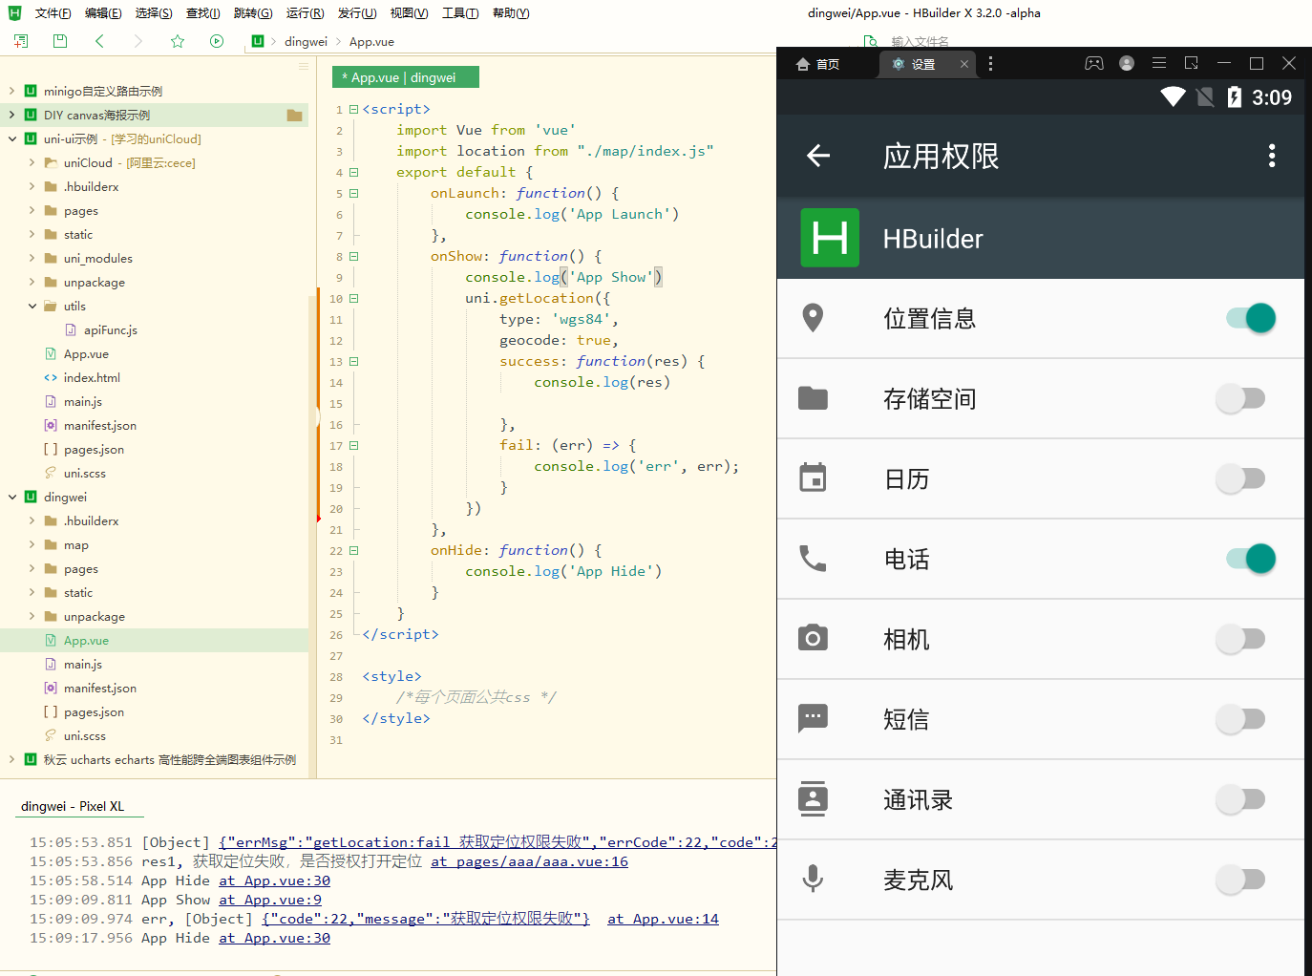
Task: Collapse the dingwei project node
Action: (x=12, y=498)
